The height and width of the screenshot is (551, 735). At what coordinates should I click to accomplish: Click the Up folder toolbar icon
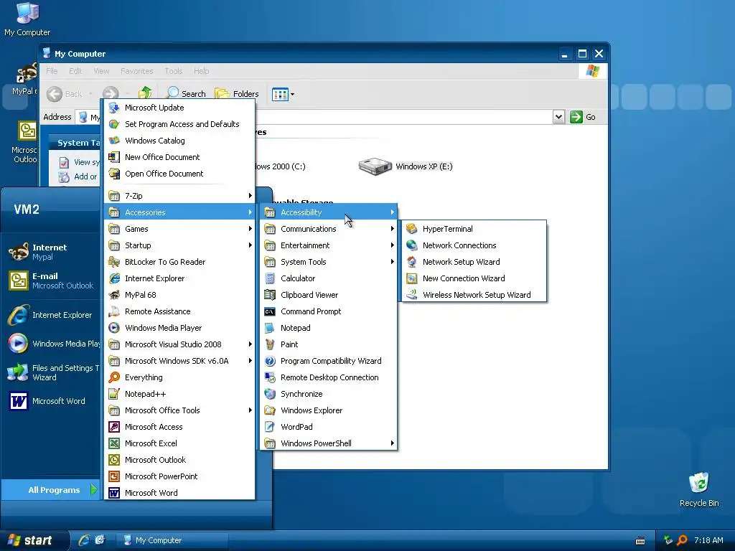point(145,93)
